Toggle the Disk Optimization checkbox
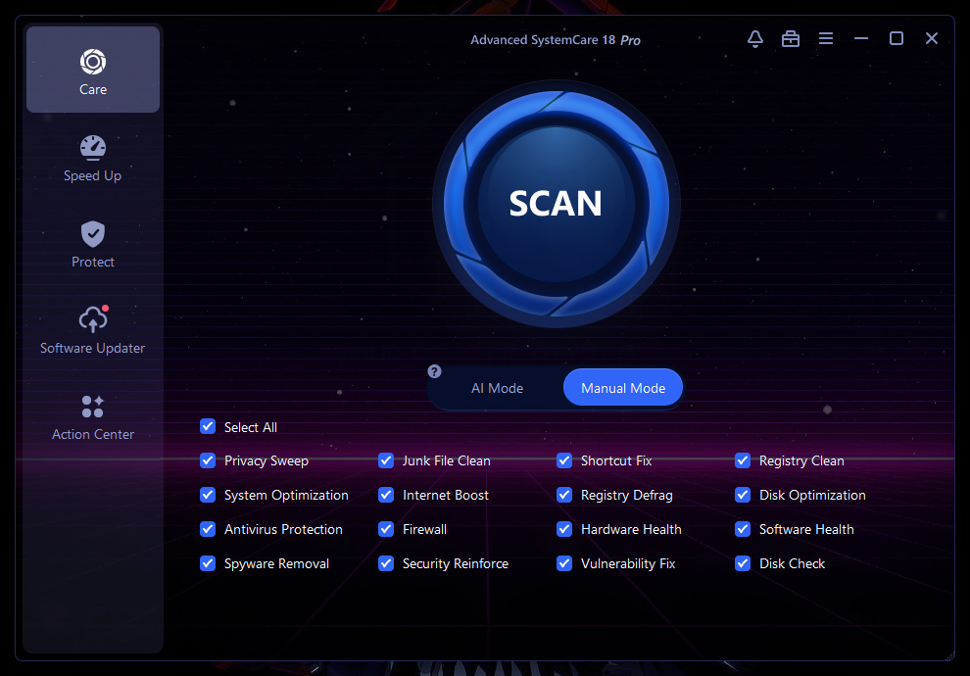Screen dimensions: 970x676 pyautogui.click(x=743, y=495)
